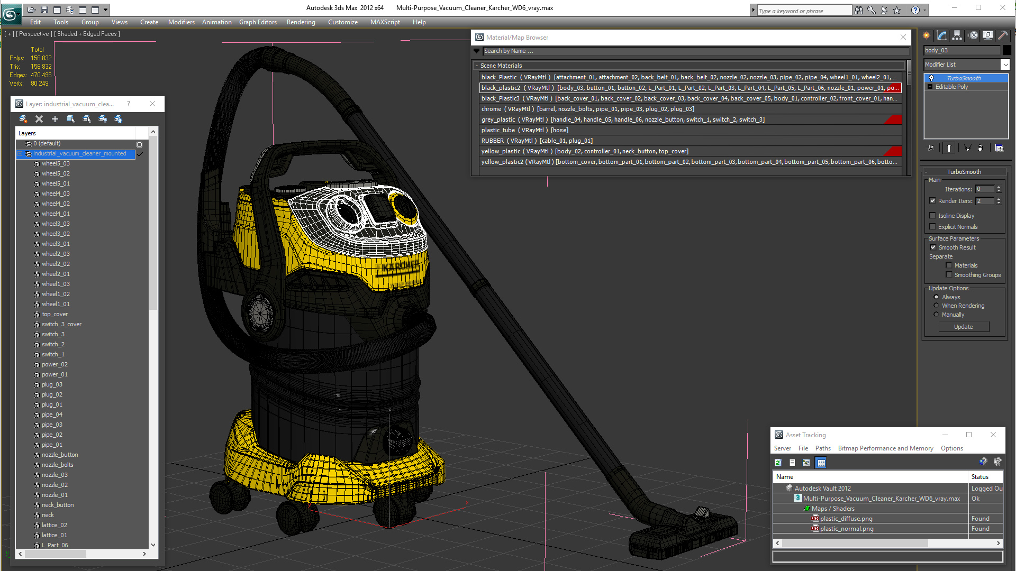Switch Asset Tracking to table view icon
The width and height of the screenshot is (1016, 571).
(821, 463)
